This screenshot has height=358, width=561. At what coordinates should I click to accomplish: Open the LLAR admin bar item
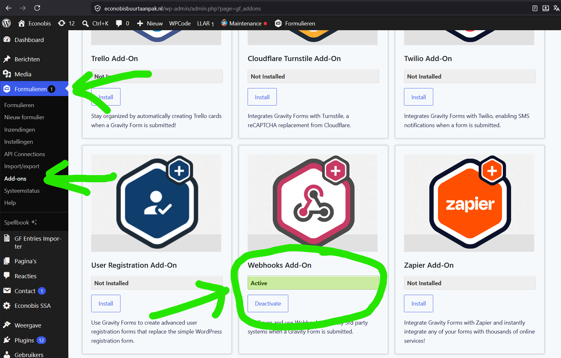click(205, 24)
